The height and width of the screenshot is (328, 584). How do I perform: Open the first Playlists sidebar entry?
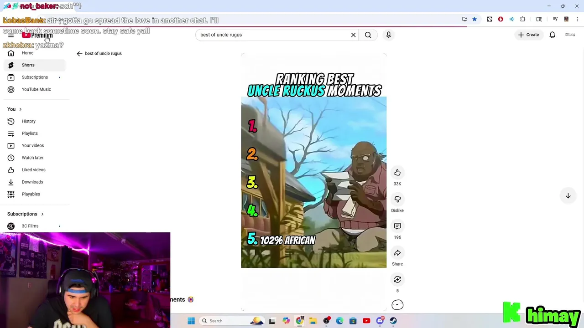coord(35,133)
